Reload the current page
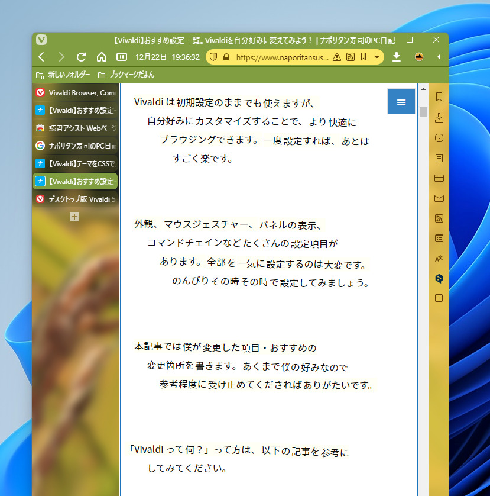490x496 pixels. pyautogui.click(x=81, y=57)
